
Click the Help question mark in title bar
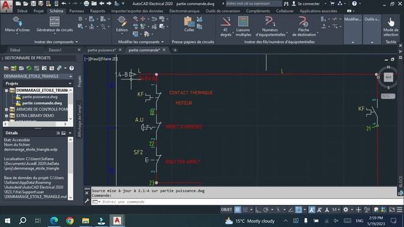point(355,4)
